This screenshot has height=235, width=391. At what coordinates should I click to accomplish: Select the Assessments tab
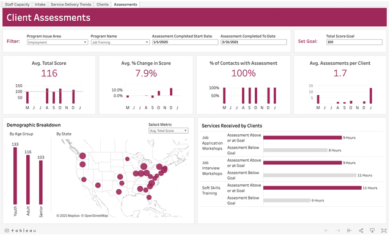[125, 4]
